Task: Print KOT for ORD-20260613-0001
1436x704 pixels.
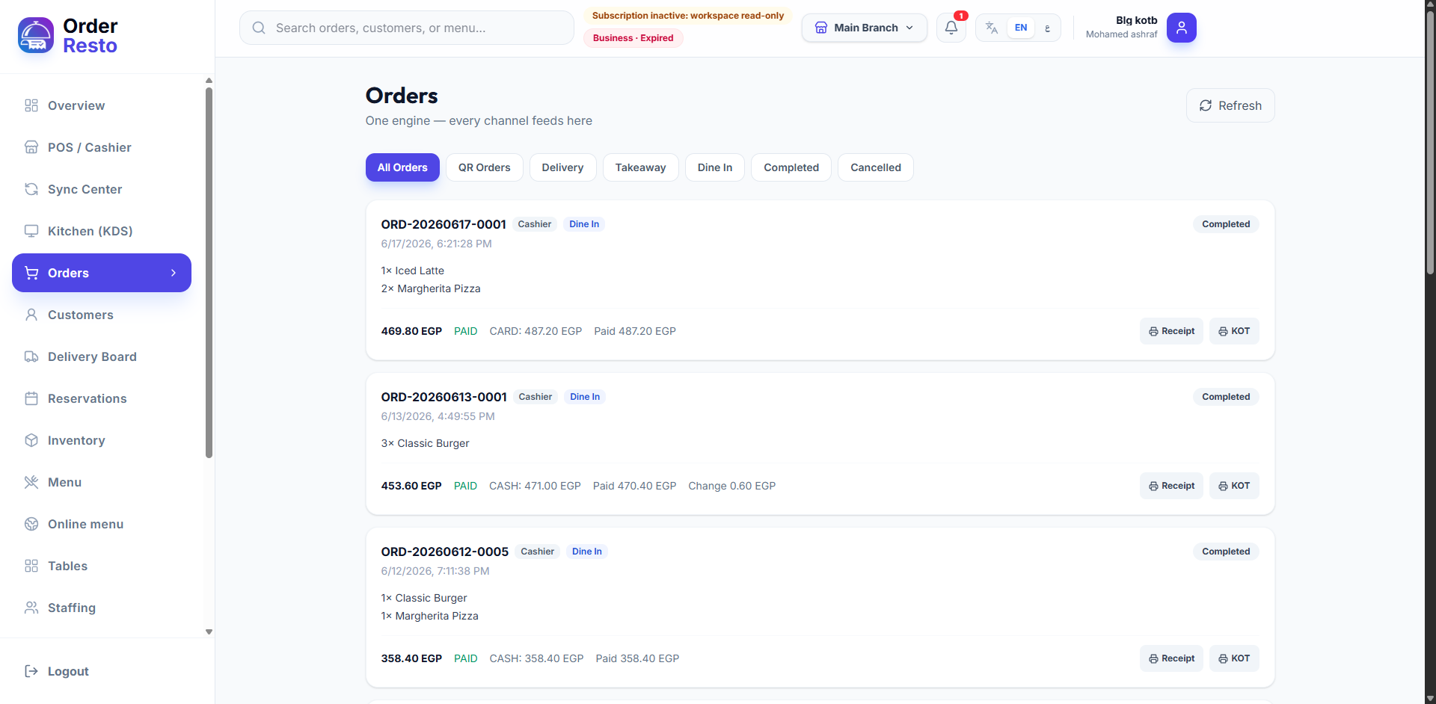Action: [1234, 486]
